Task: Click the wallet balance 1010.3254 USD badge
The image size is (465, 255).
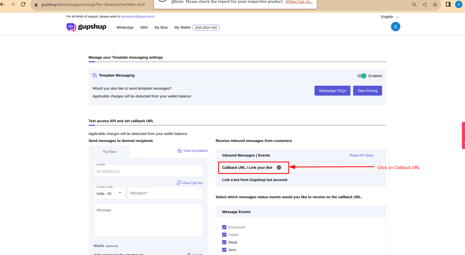Action: [x=206, y=28]
